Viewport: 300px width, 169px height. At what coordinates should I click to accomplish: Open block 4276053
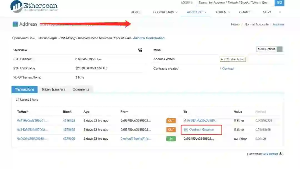point(69,120)
